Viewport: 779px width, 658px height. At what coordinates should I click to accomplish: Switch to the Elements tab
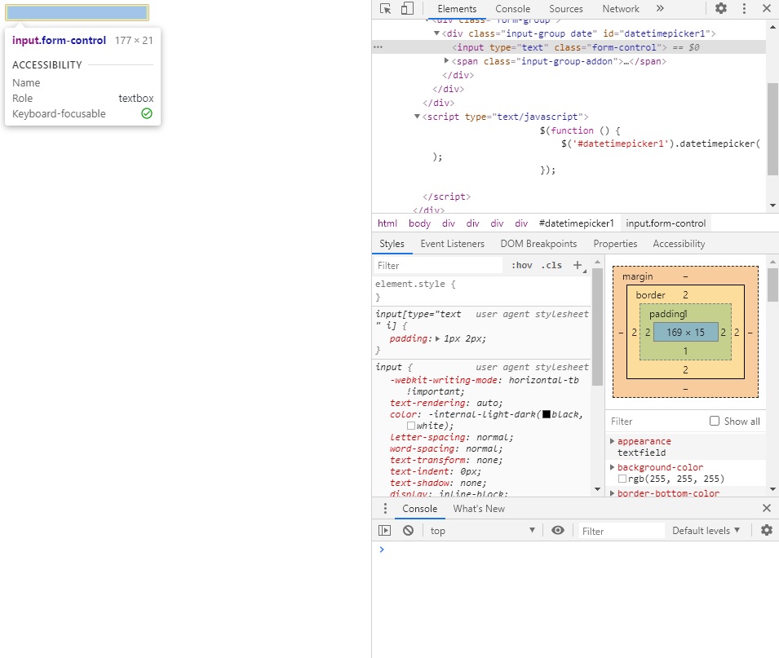coord(457,8)
